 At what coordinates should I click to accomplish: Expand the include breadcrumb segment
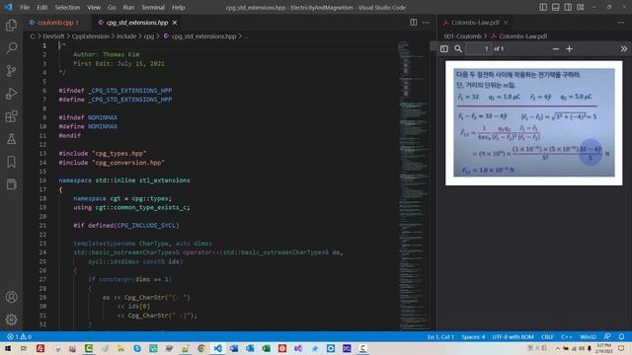coord(126,36)
